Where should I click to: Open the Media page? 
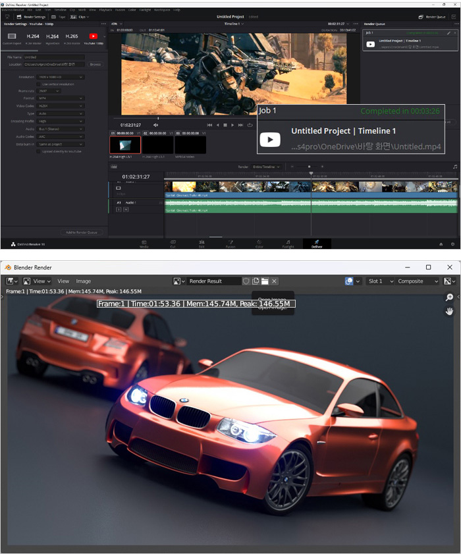coord(144,244)
